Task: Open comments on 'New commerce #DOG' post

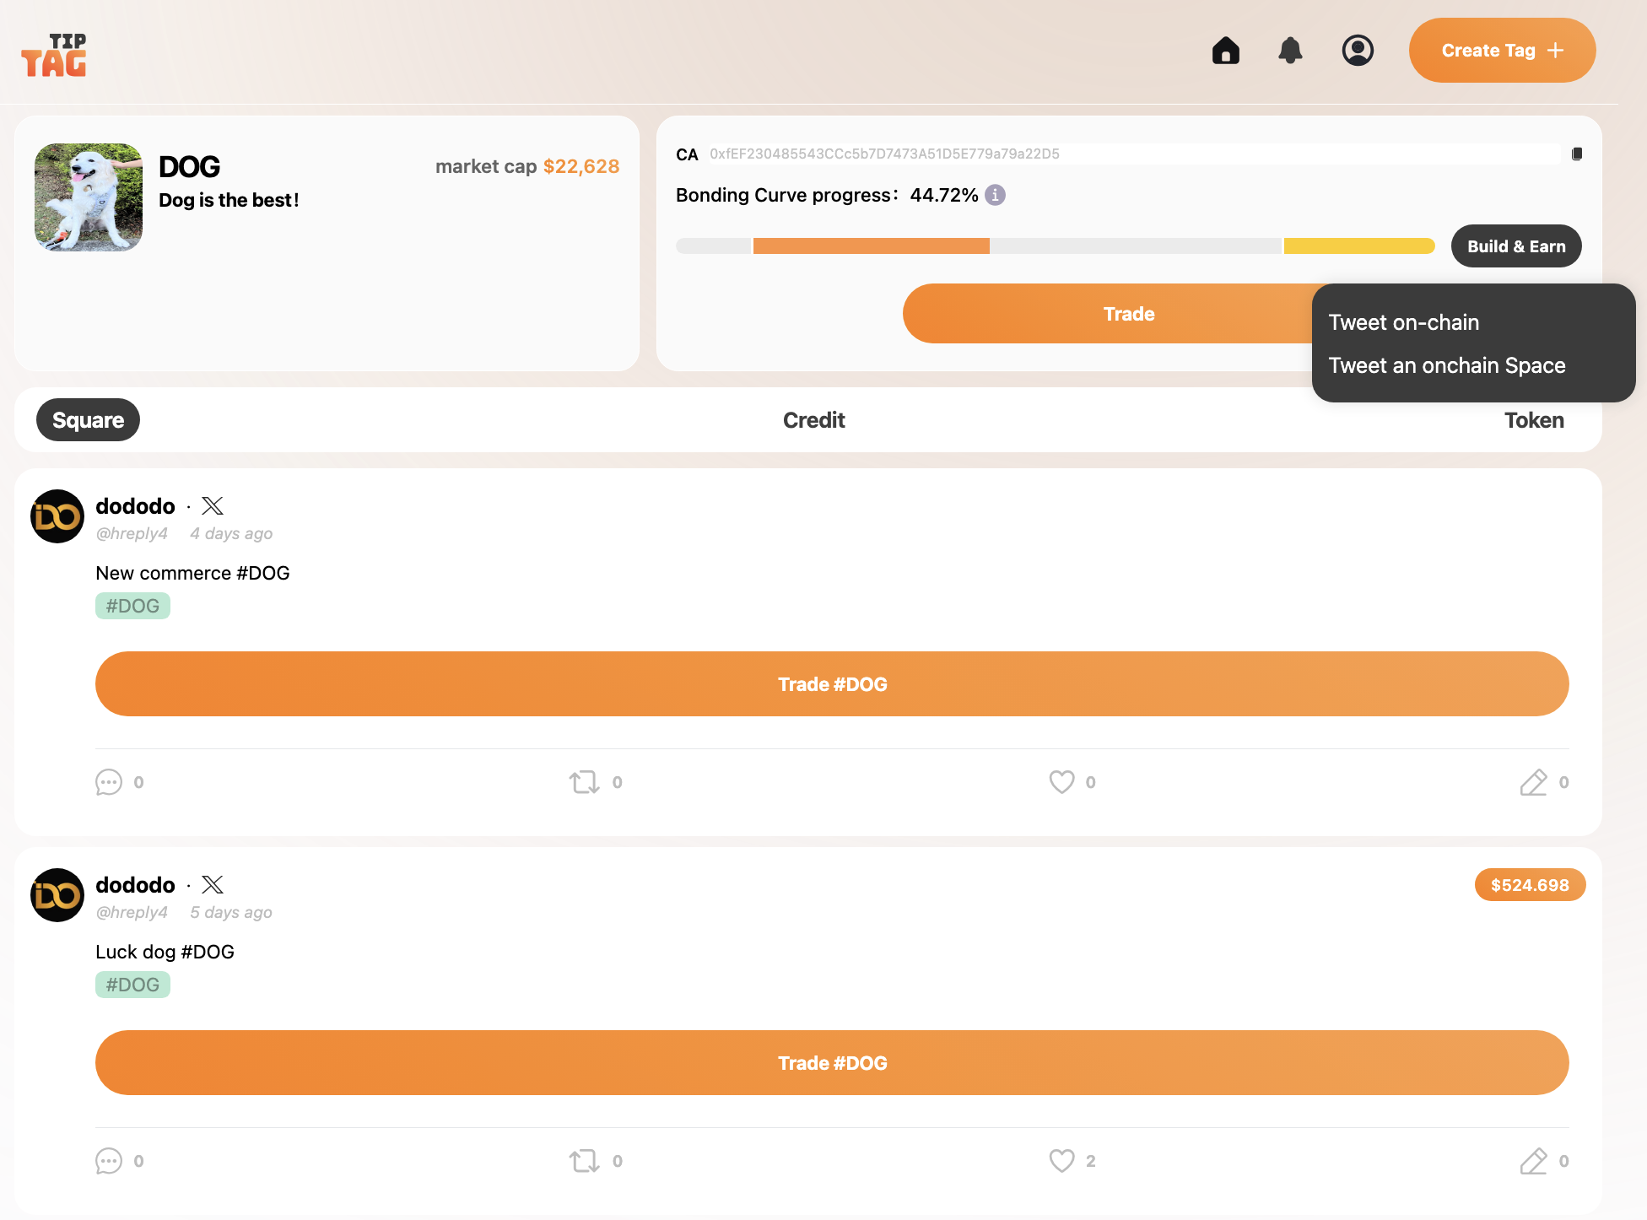Action: point(109,782)
